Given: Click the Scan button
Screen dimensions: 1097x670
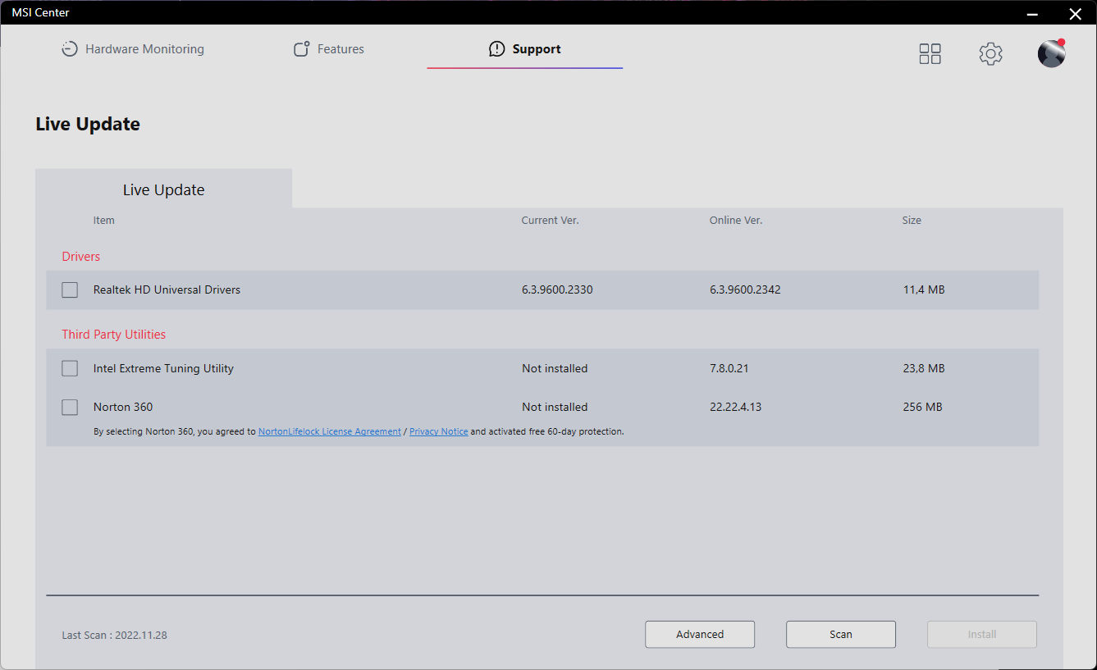Looking at the screenshot, I should pyautogui.click(x=841, y=634).
